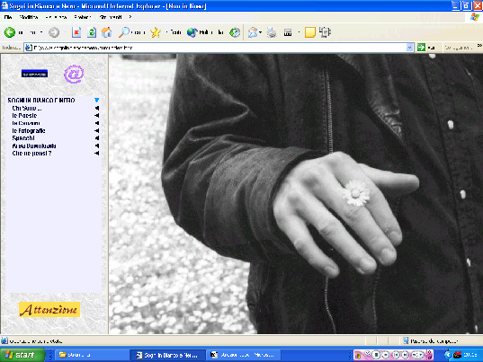
Task: Click the Mail envelope toolbar icon
Action: coord(253,32)
